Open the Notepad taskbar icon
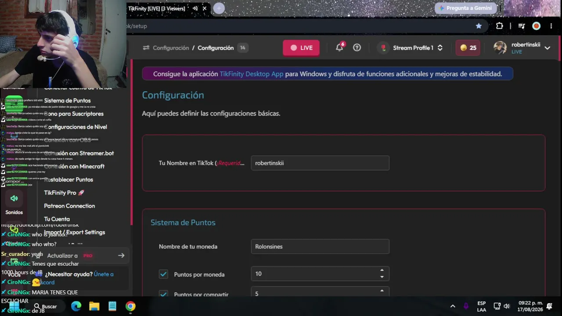Viewport: 562px width, 316px height. click(x=112, y=306)
